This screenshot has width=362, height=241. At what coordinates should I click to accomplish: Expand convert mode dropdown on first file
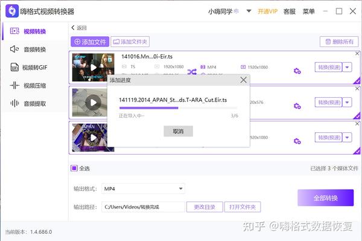coord(348,67)
